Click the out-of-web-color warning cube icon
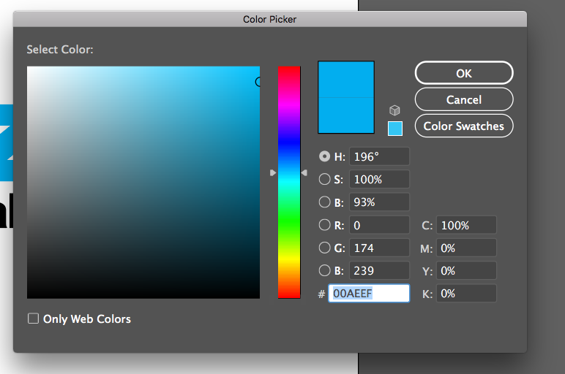565x374 pixels. pos(394,110)
